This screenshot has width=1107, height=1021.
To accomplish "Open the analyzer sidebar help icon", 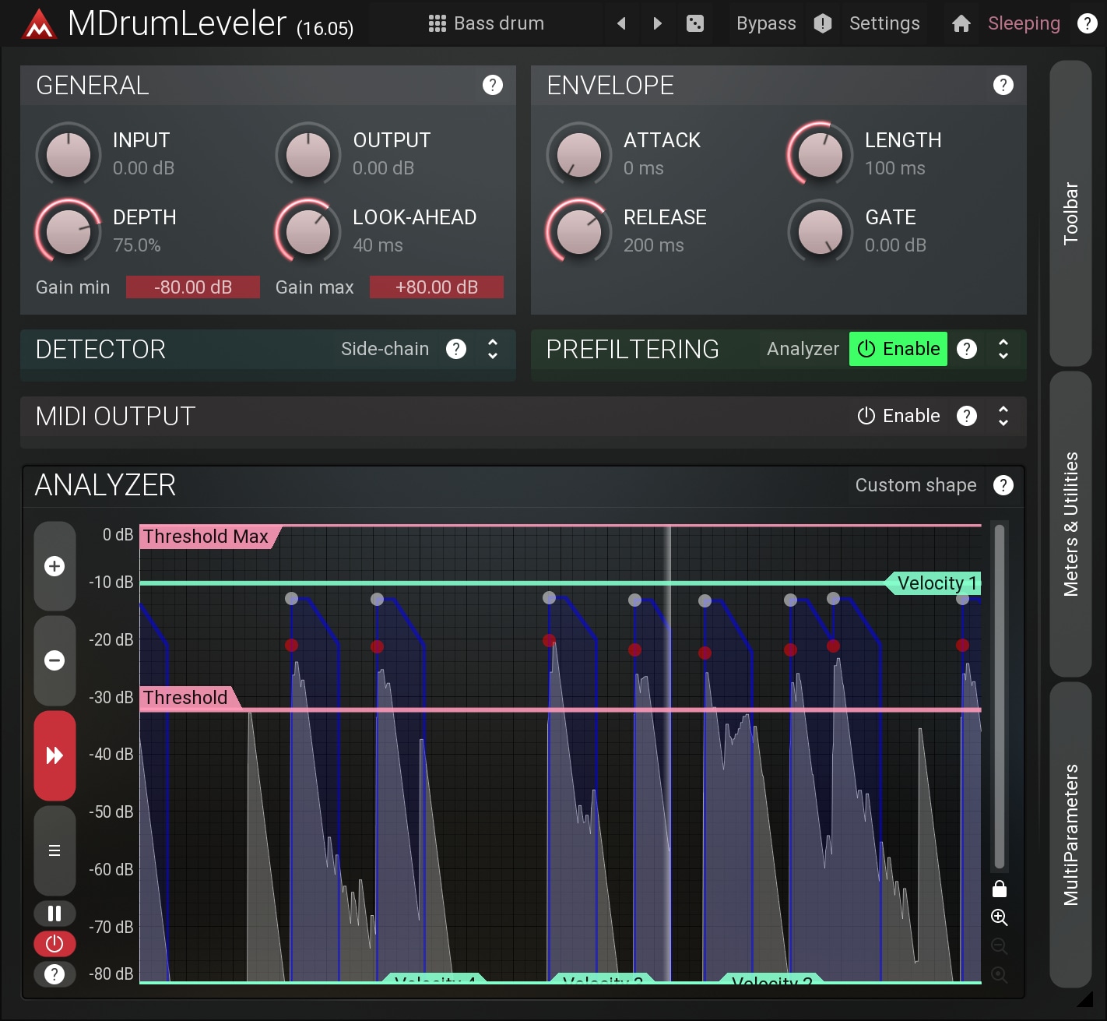I will point(54,973).
